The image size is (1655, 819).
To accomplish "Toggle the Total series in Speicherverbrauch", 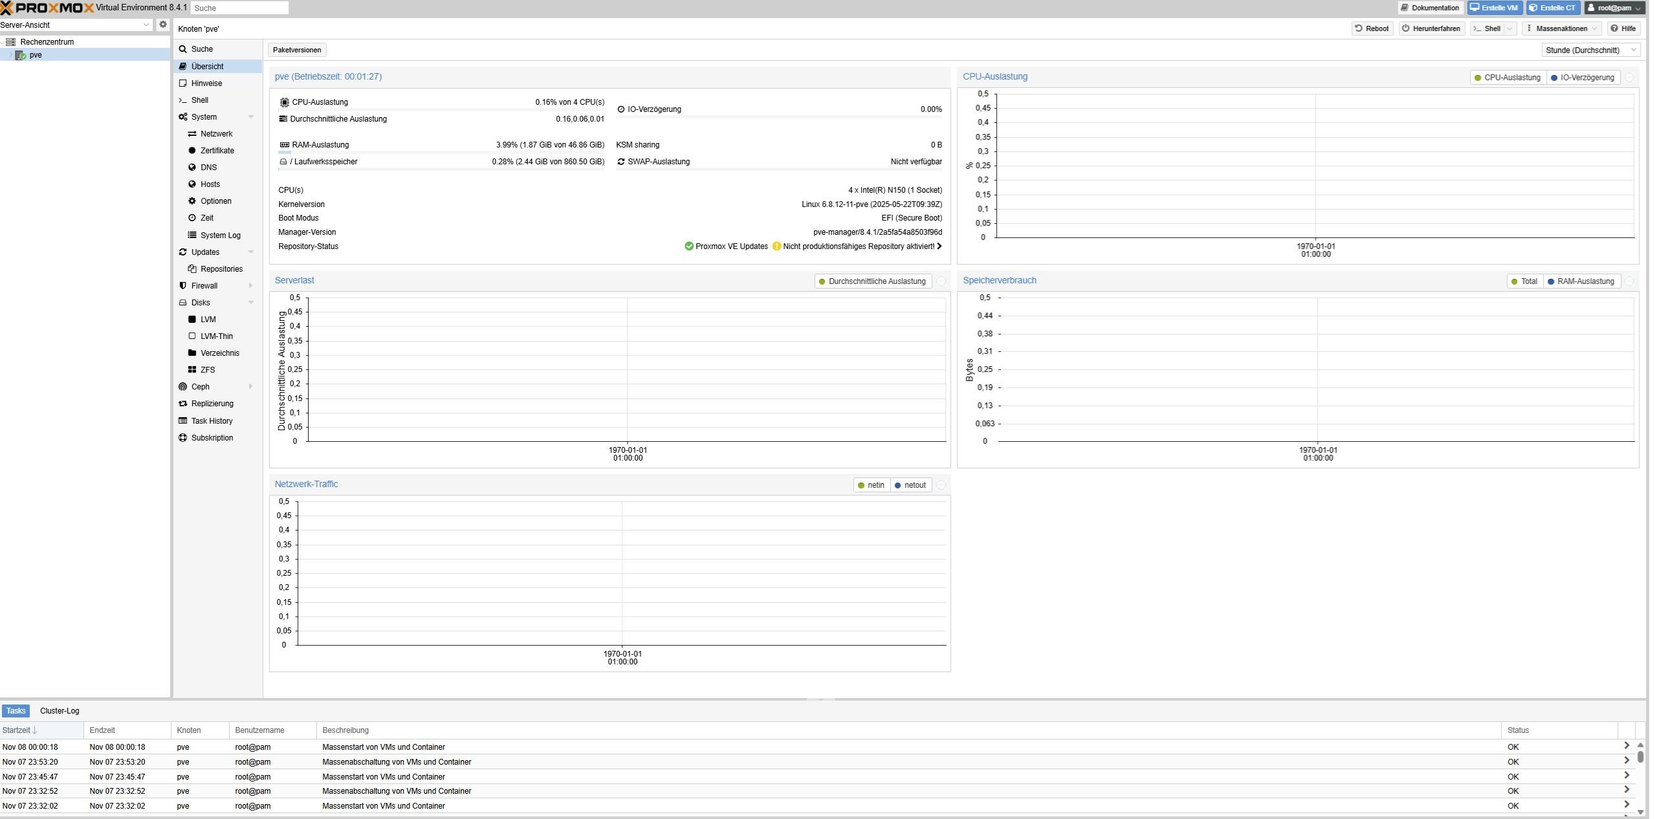I will click(x=1524, y=281).
